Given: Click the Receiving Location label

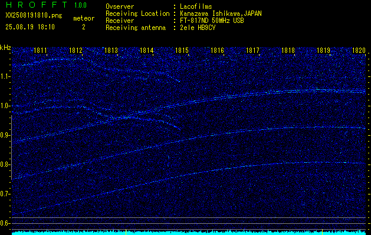Looking at the screenshot, I should pos(137,14).
